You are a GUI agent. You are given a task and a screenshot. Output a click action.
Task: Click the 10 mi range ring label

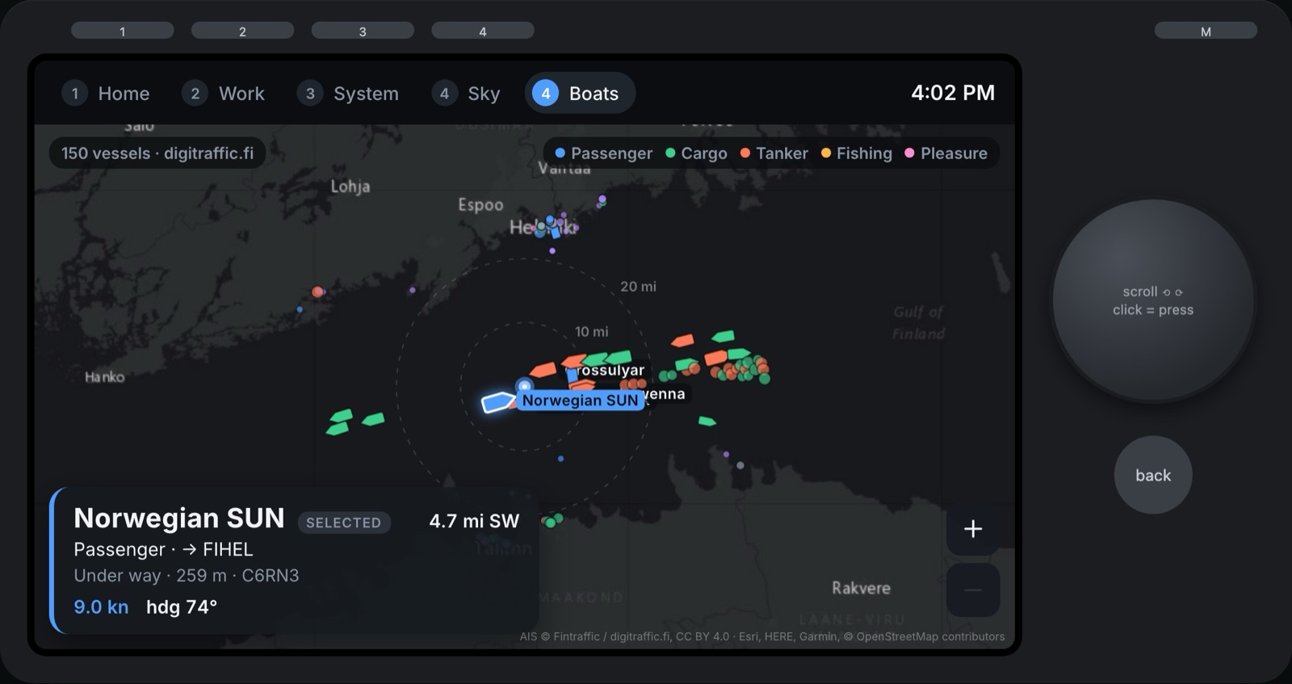pyautogui.click(x=591, y=332)
